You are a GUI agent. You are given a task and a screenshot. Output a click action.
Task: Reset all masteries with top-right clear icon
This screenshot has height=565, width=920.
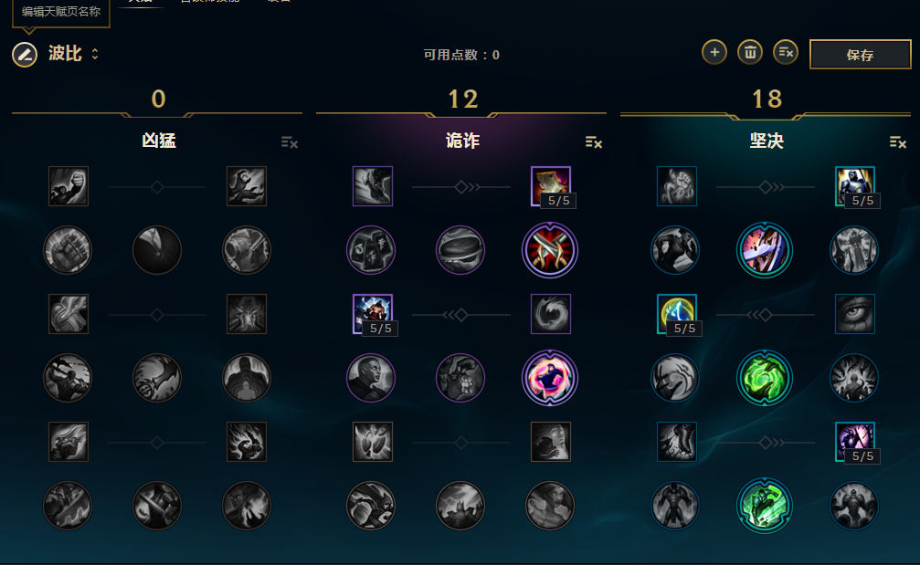tap(786, 52)
